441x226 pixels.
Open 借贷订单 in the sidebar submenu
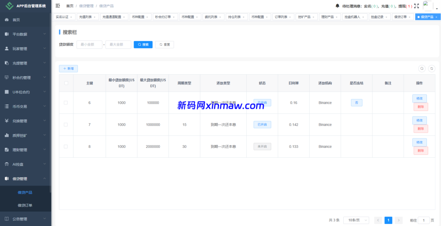point(25,205)
